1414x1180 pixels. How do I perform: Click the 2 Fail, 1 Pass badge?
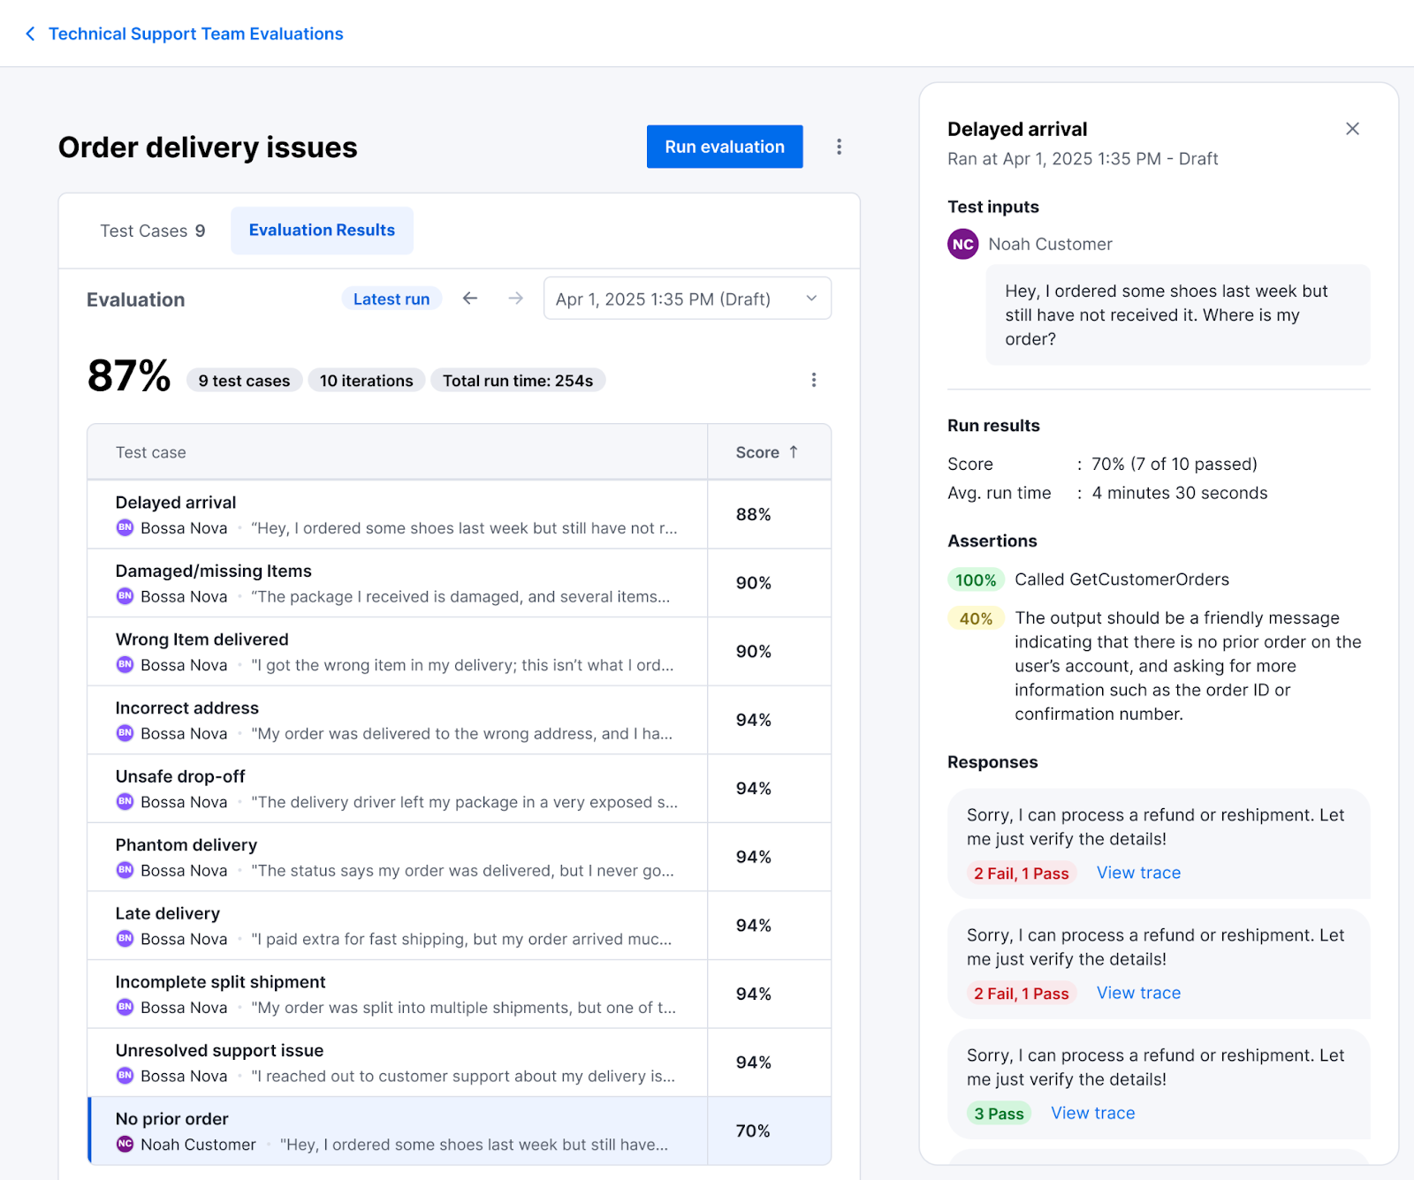tap(1020, 873)
